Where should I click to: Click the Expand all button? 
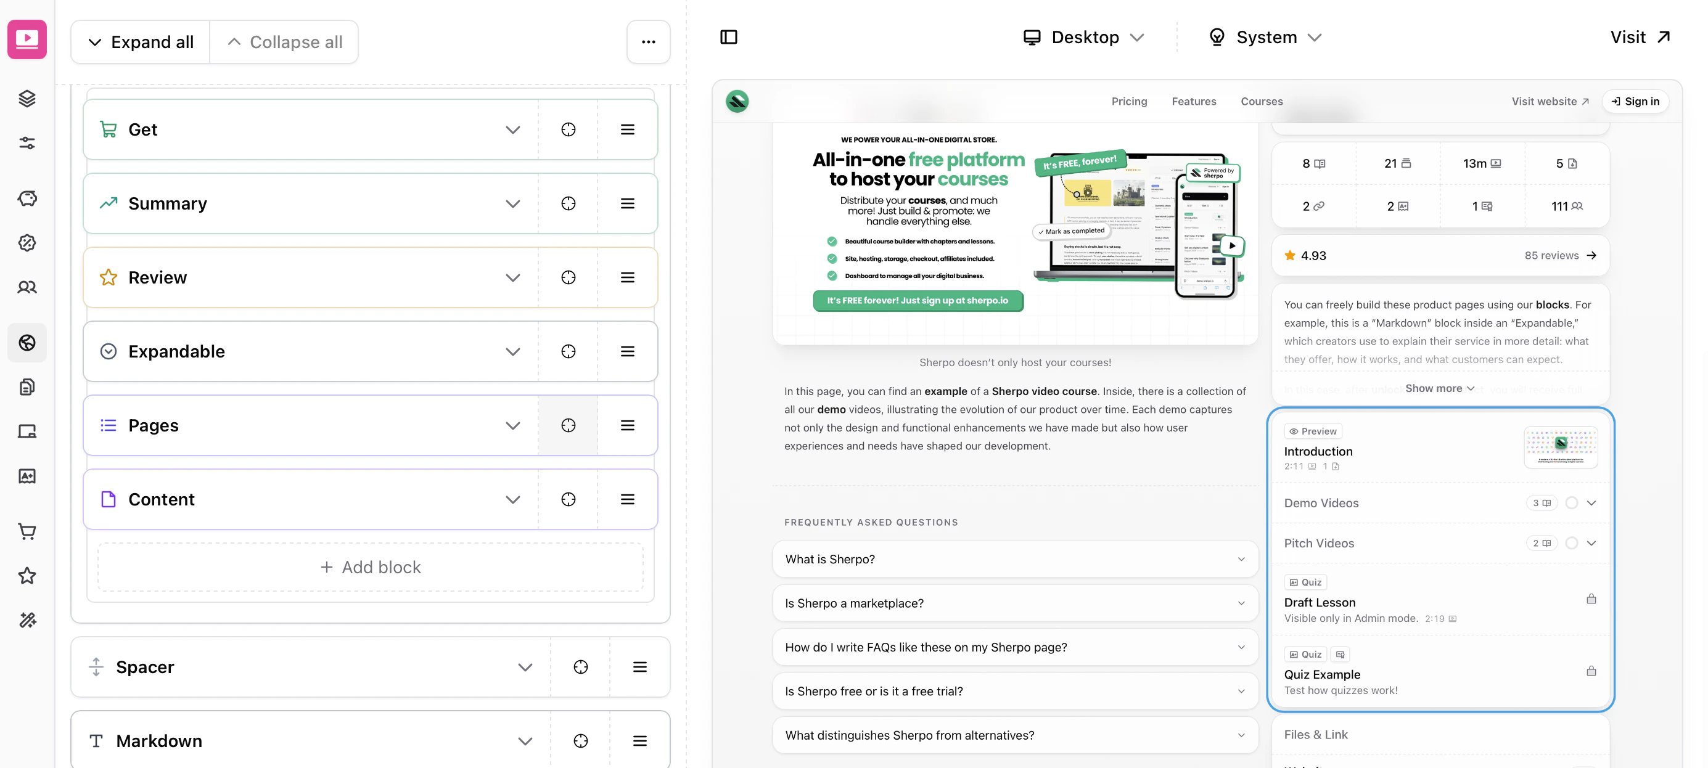(140, 41)
